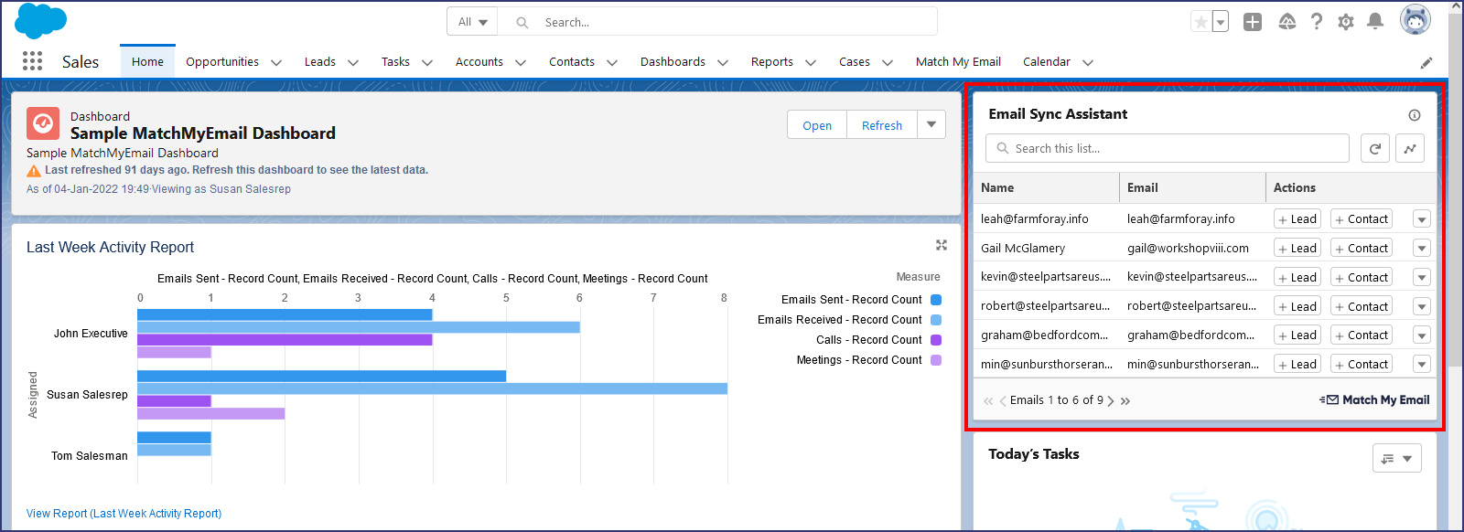The height and width of the screenshot is (532, 1464).
Task: Click the pencil icon to edit navigation
Action: (1426, 62)
